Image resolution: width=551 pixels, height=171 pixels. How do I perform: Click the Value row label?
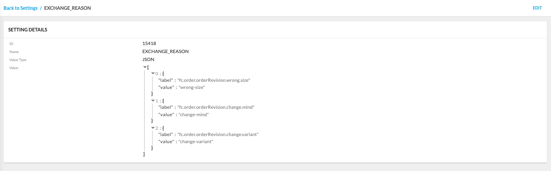14,68
